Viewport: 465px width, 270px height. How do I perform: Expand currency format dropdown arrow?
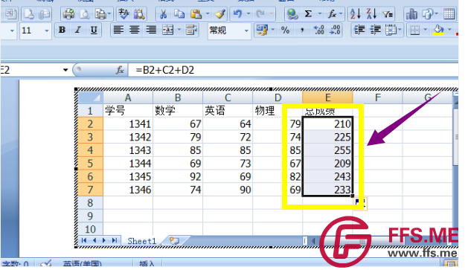pyautogui.click(x=273, y=30)
